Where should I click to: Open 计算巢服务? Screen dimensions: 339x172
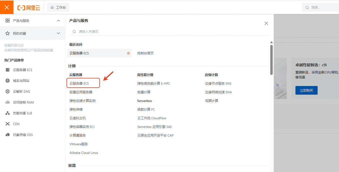coord(78,135)
